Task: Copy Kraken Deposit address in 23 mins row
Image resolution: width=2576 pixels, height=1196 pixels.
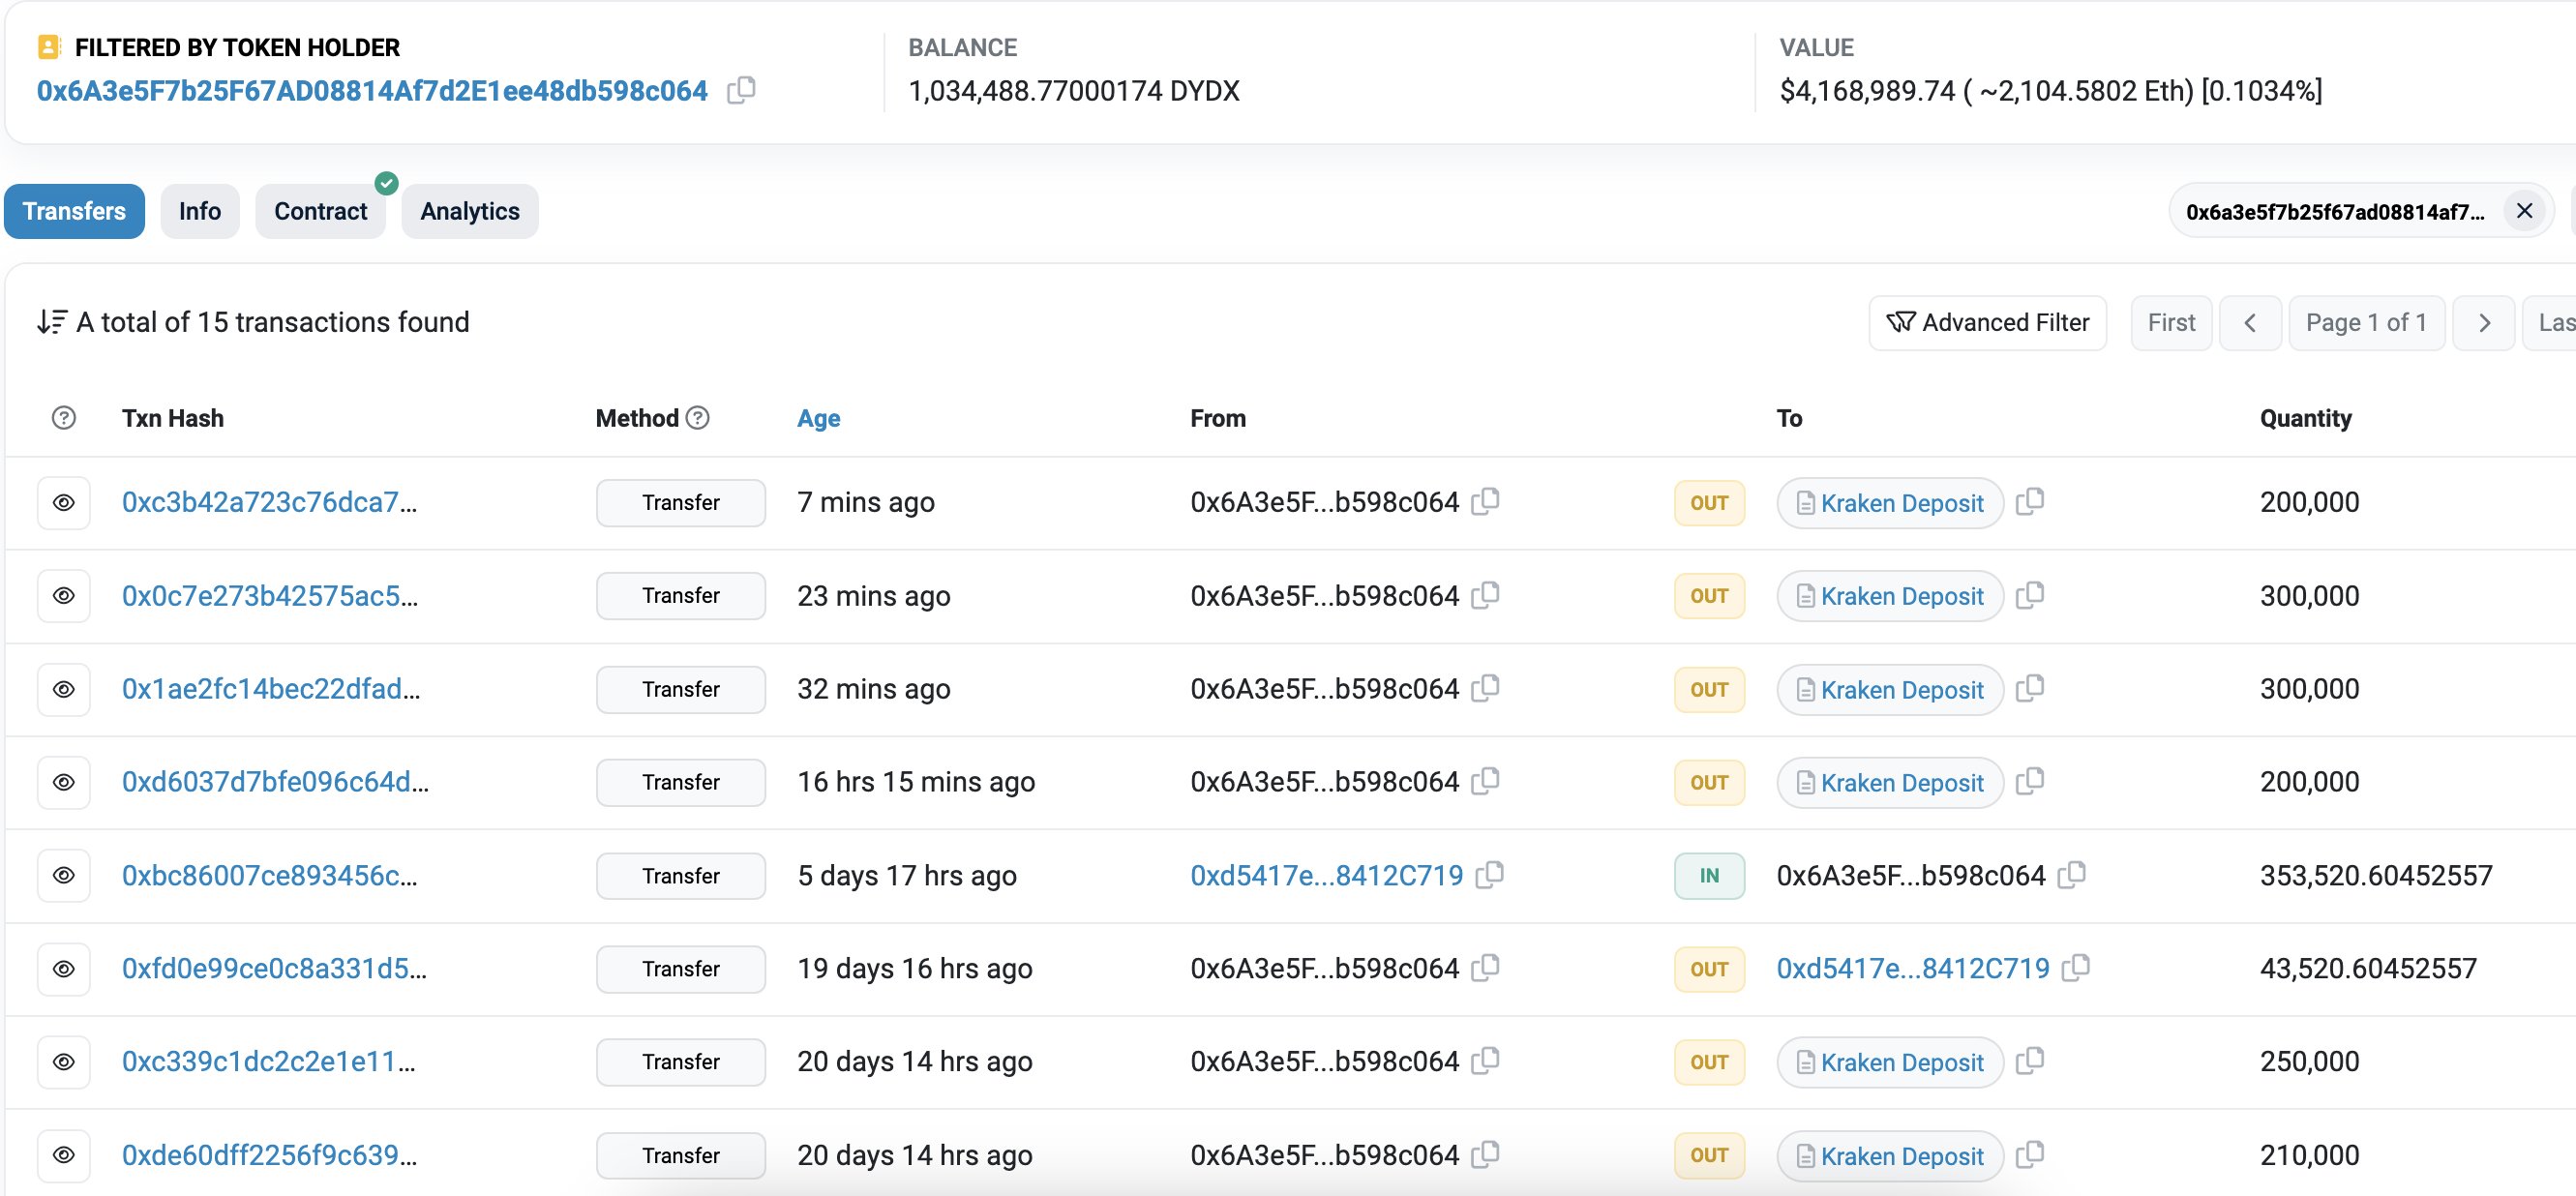Action: pos(2030,595)
